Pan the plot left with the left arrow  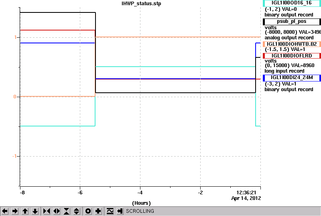(5, 211)
